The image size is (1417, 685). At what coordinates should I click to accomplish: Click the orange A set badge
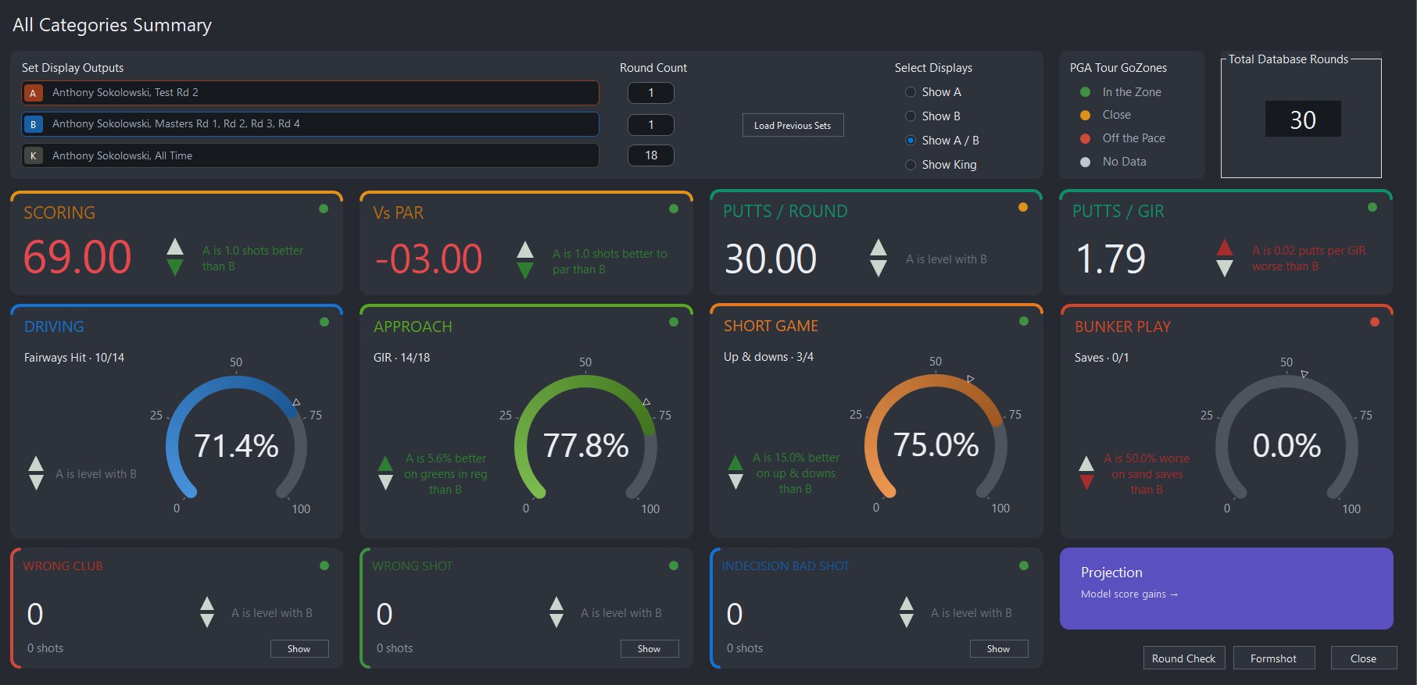pos(33,93)
